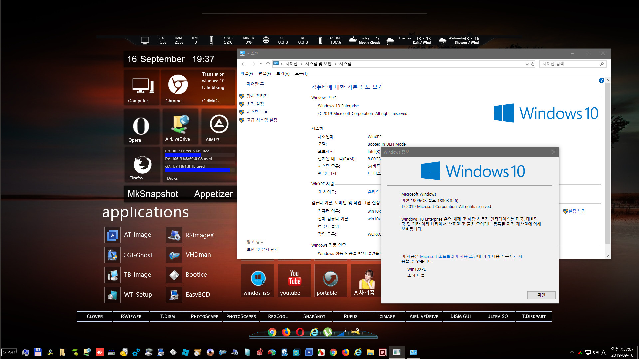Open 원격 설정 link
This screenshot has width=639, height=359.
(255, 104)
